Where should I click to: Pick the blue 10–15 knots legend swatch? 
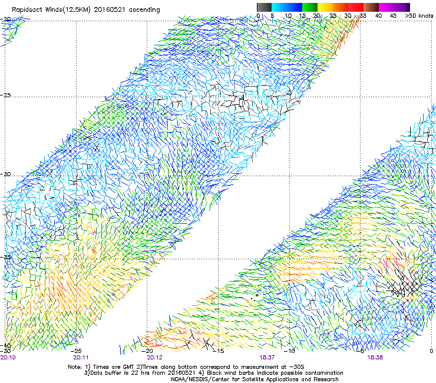tap(295, 7)
